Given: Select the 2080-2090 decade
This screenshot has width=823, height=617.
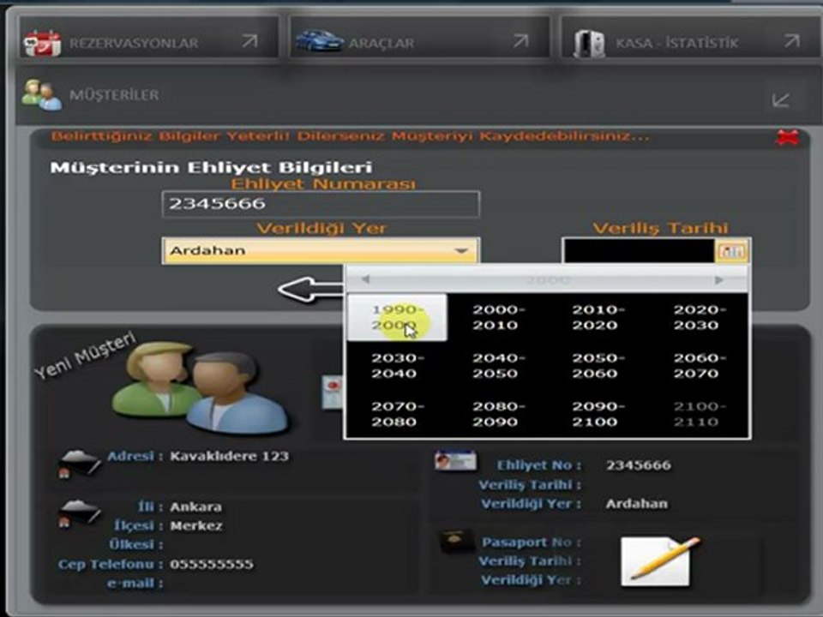Looking at the screenshot, I should coord(498,414).
